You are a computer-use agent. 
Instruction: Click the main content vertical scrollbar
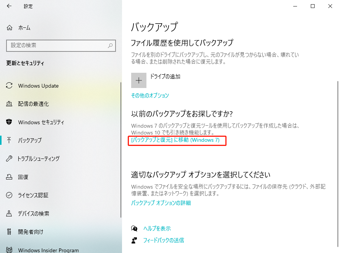(x=338, y=164)
